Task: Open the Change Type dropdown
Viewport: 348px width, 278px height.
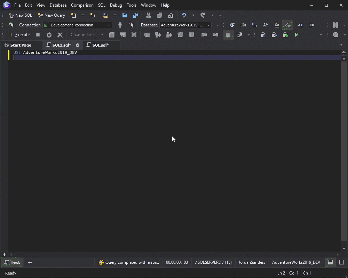Action: click(102, 35)
